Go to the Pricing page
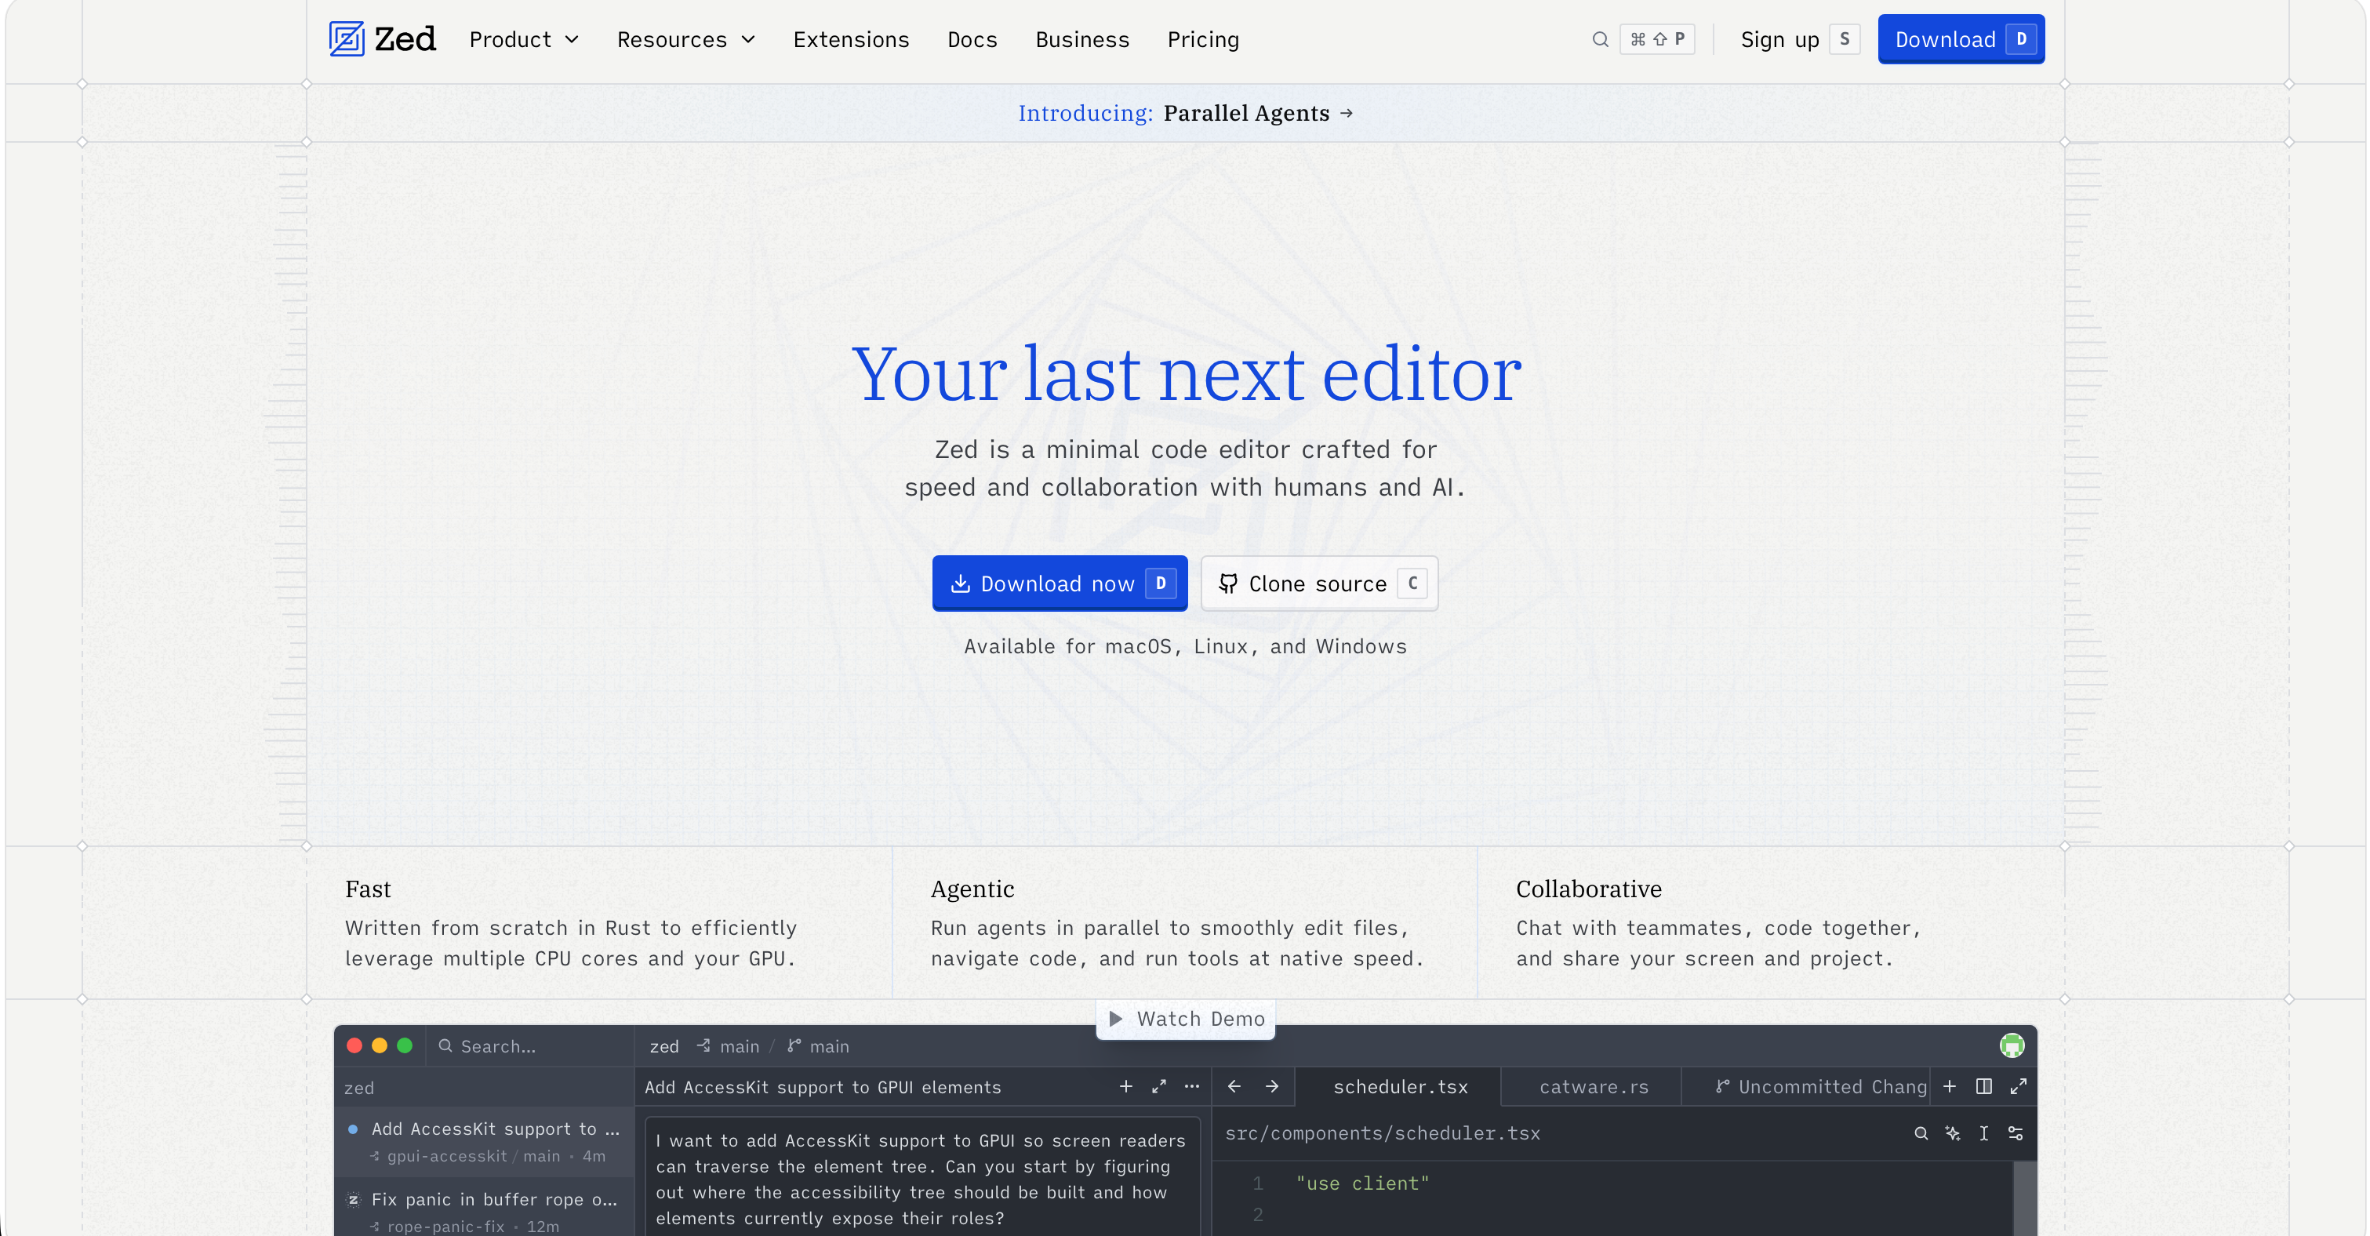The width and height of the screenshot is (2370, 1236). pyautogui.click(x=1203, y=39)
